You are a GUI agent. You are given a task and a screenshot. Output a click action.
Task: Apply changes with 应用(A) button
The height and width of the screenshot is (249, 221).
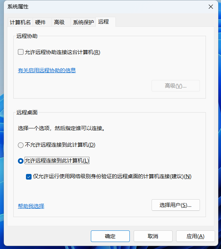point(195,236)
